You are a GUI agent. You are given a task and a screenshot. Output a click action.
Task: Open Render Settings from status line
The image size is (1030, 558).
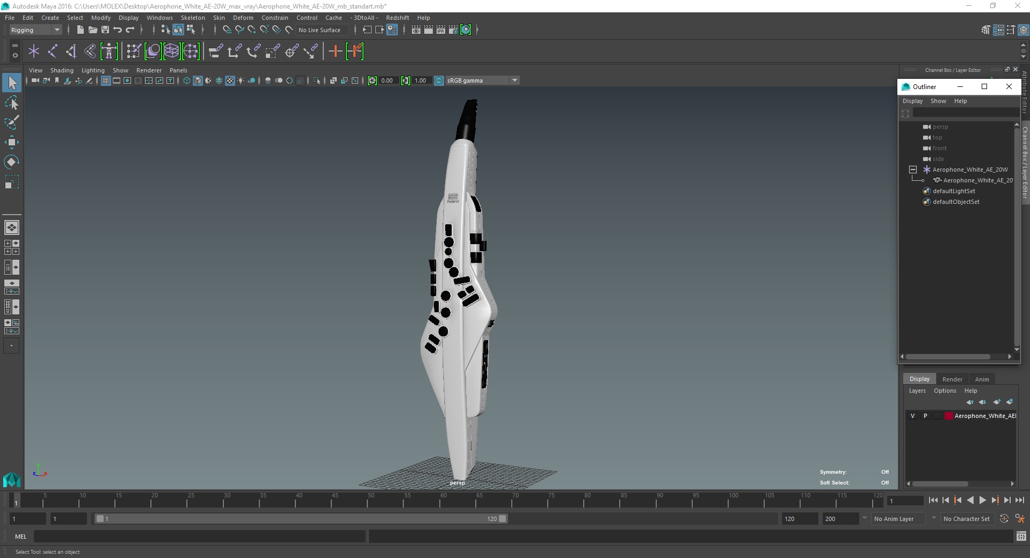coord(453,30)
